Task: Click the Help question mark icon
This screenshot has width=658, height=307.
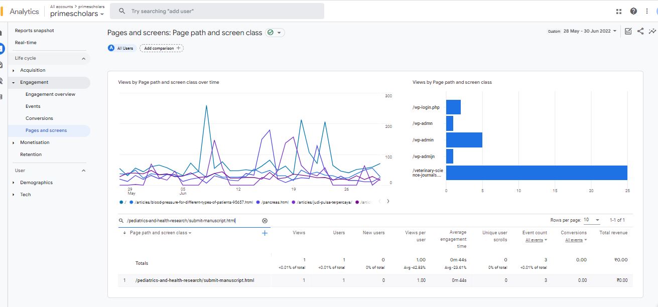Action: tap(633, 11)
